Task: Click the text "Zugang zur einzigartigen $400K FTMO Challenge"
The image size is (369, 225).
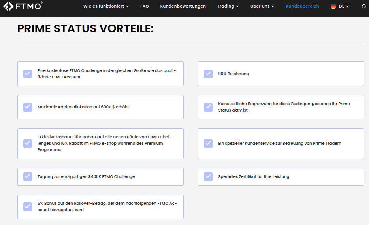Action: click(x=86, y=176)
